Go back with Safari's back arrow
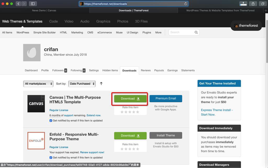Image resolution: width=268 pixels, height=168 pixels. click(19, 4)
